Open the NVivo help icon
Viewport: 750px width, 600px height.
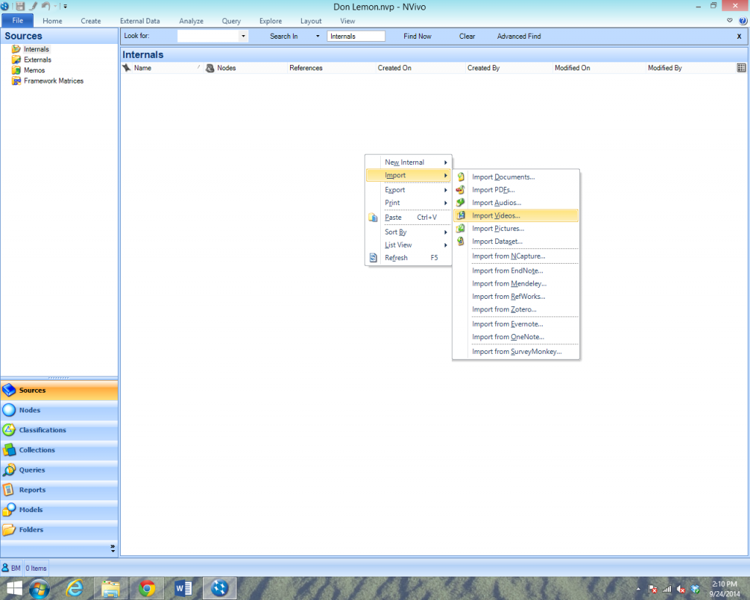click(743, 21)
